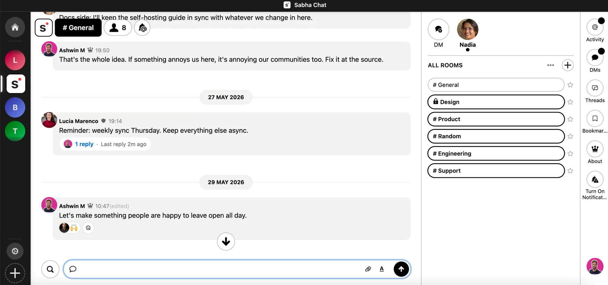608x285 pixels.
Task: Toggle text formatting toolbar
Action: (x=382, y=269)
